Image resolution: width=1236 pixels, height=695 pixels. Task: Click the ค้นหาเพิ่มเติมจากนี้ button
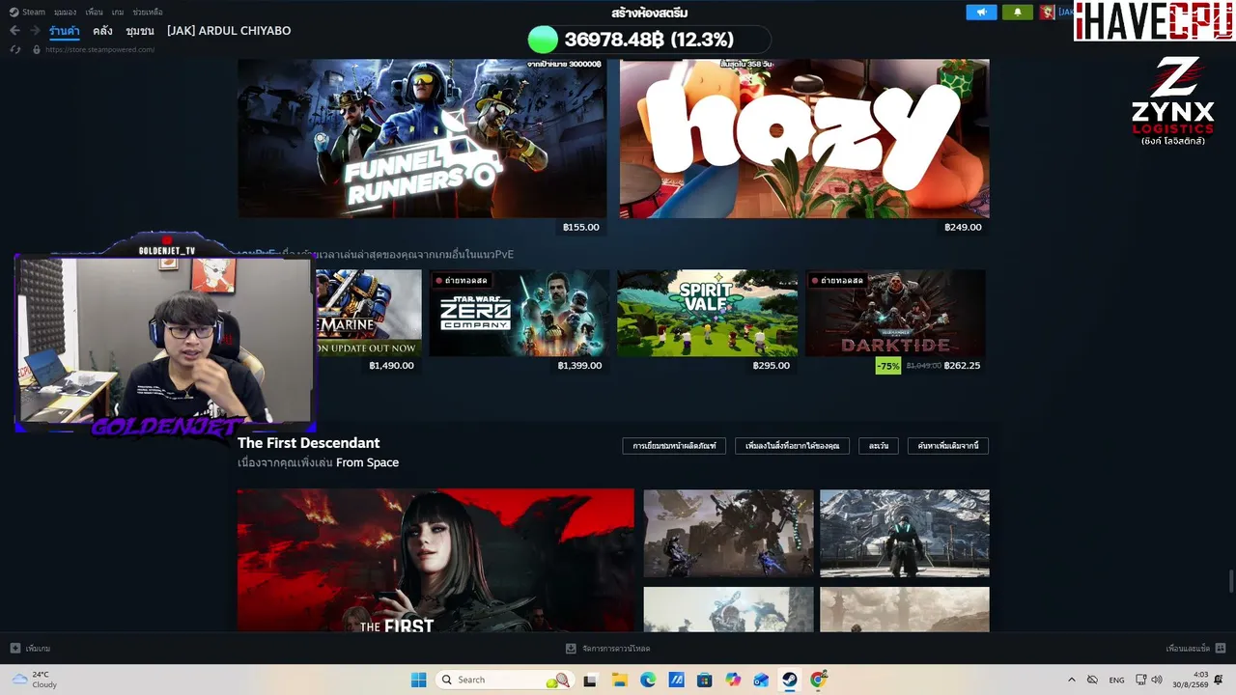coord(948,446)
